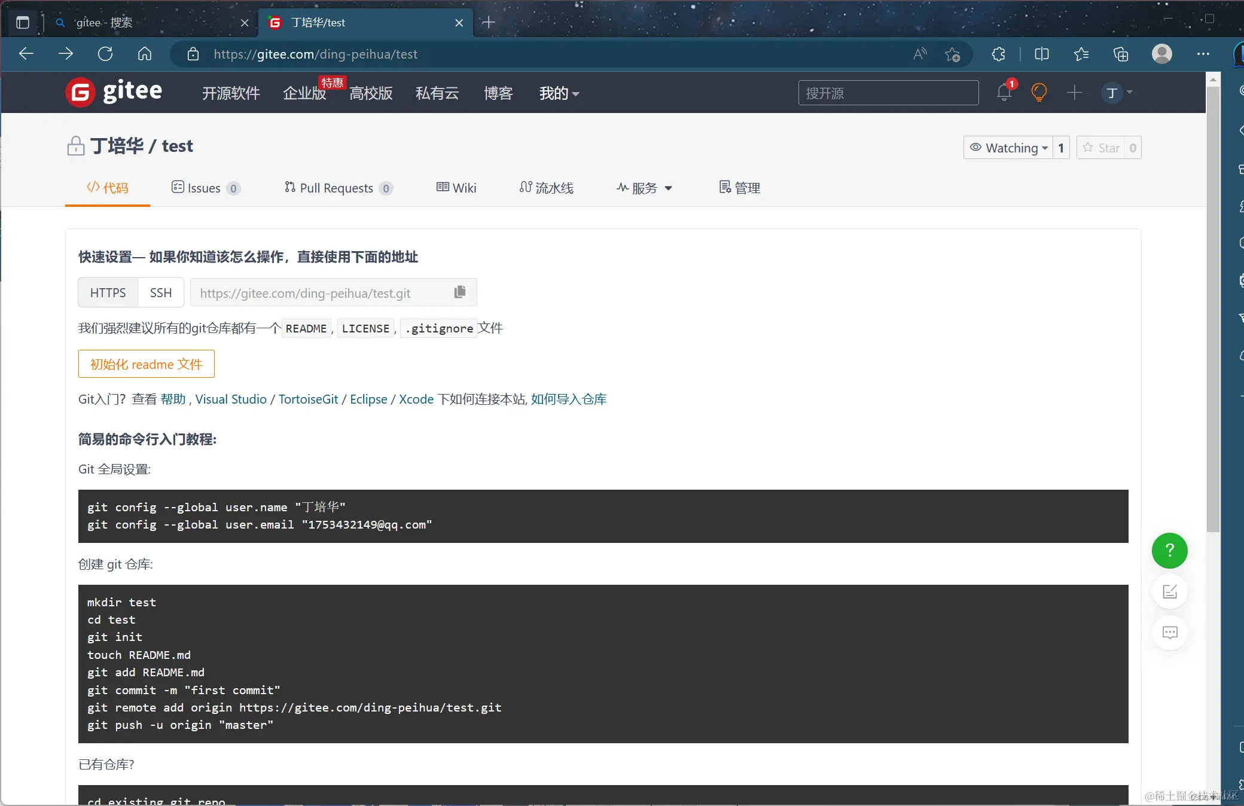Viewport: 1244px width, 806px height.
Task: Select HTTPS clone protocol
Action: tap(108, 292)
